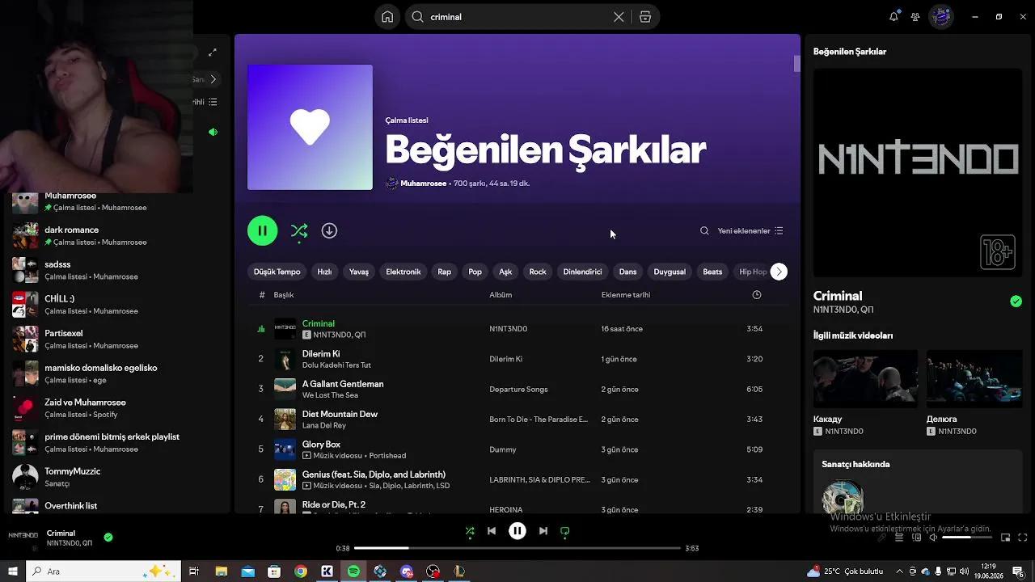The image size is (1035, 582).
Task: Click the search field containing "criminal"
Action: pyautogui.click(x=532, y=17)
